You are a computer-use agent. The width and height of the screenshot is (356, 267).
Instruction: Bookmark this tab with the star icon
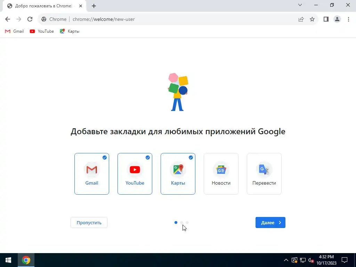(x=312, y=19)
